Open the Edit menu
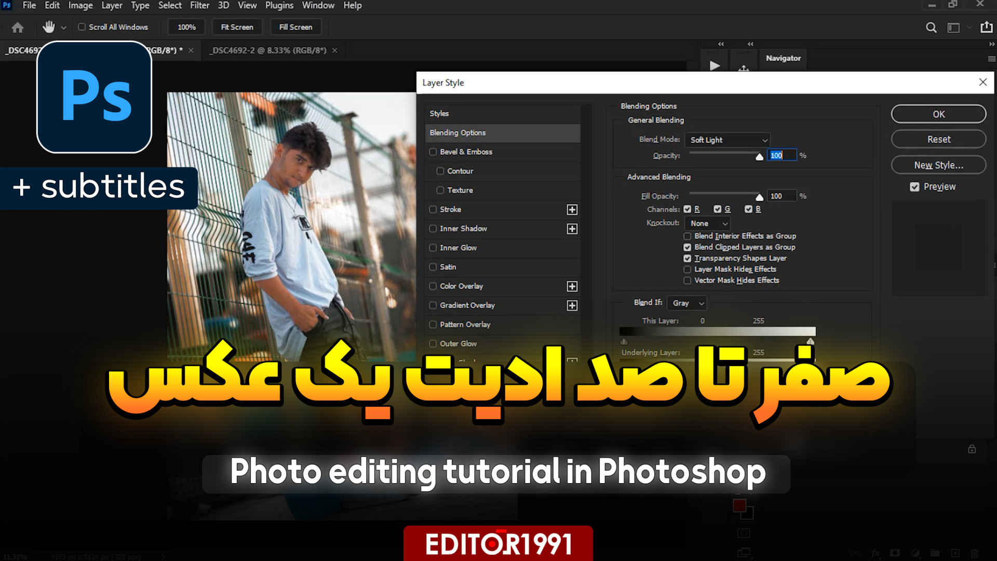 [x=52, y=5]
